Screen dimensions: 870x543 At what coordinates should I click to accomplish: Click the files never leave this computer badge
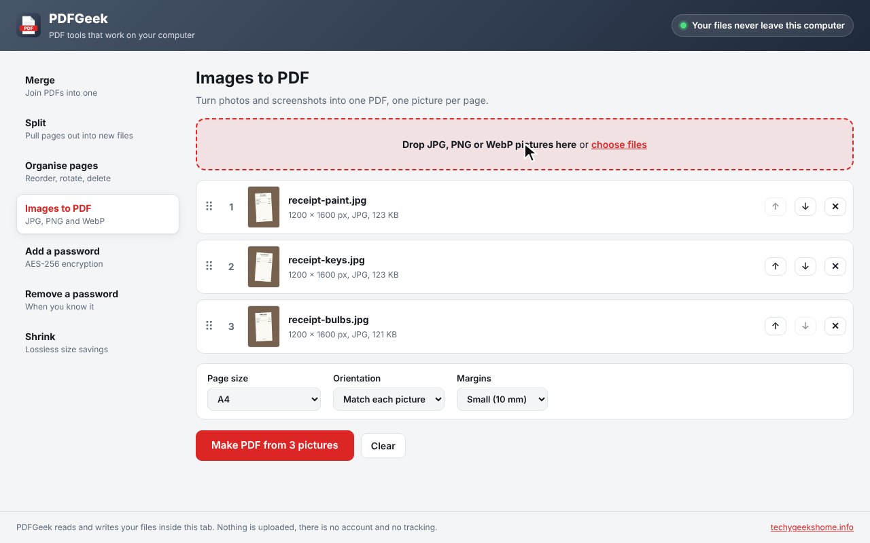tap(763, 26)
